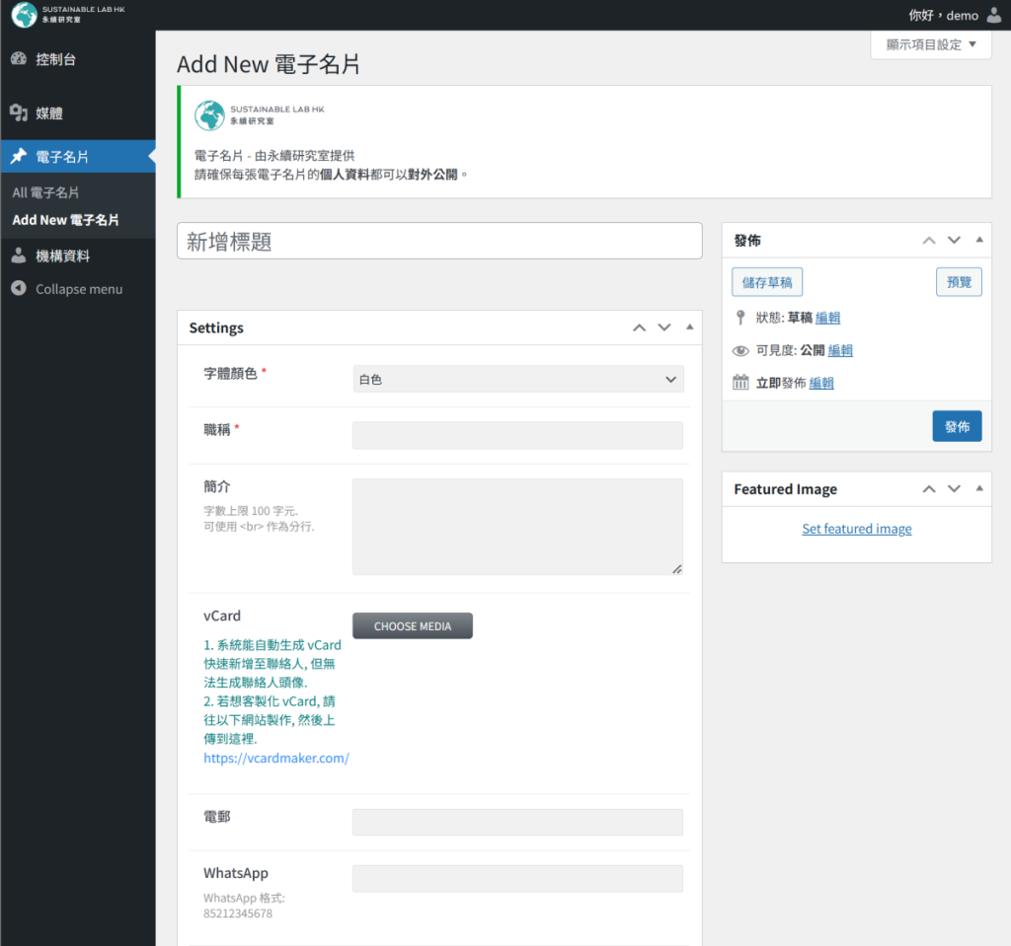
Task: Move the Settings panel down with arrow
Action: coord(664,327)
